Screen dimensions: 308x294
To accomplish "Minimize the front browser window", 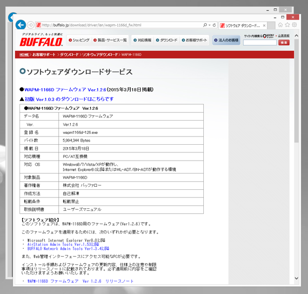I will pyautogui.click(x=275, y=17).
